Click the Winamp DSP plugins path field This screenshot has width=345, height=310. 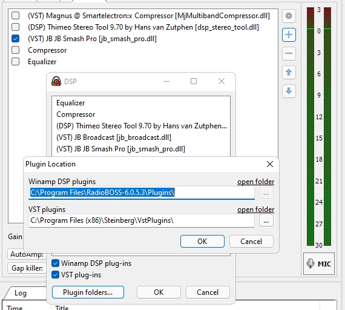[142, 193]
